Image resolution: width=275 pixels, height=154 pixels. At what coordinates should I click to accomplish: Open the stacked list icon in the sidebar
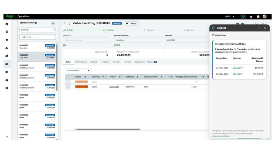pyautogui.click(x=7, y=32)
